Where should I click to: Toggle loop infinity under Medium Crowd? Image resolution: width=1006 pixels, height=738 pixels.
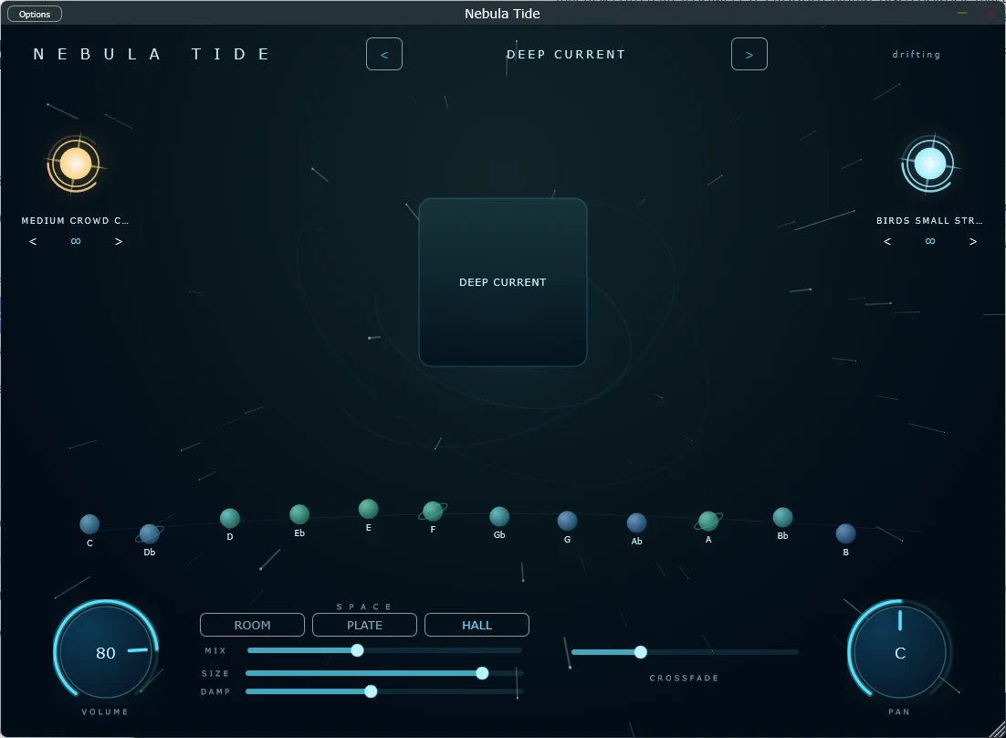(x=76, y=241)
